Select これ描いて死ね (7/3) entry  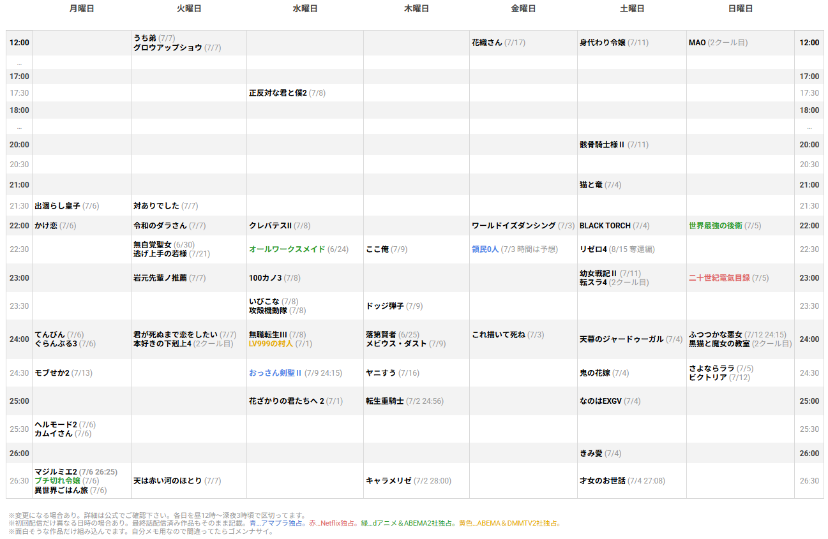(508, 335)
